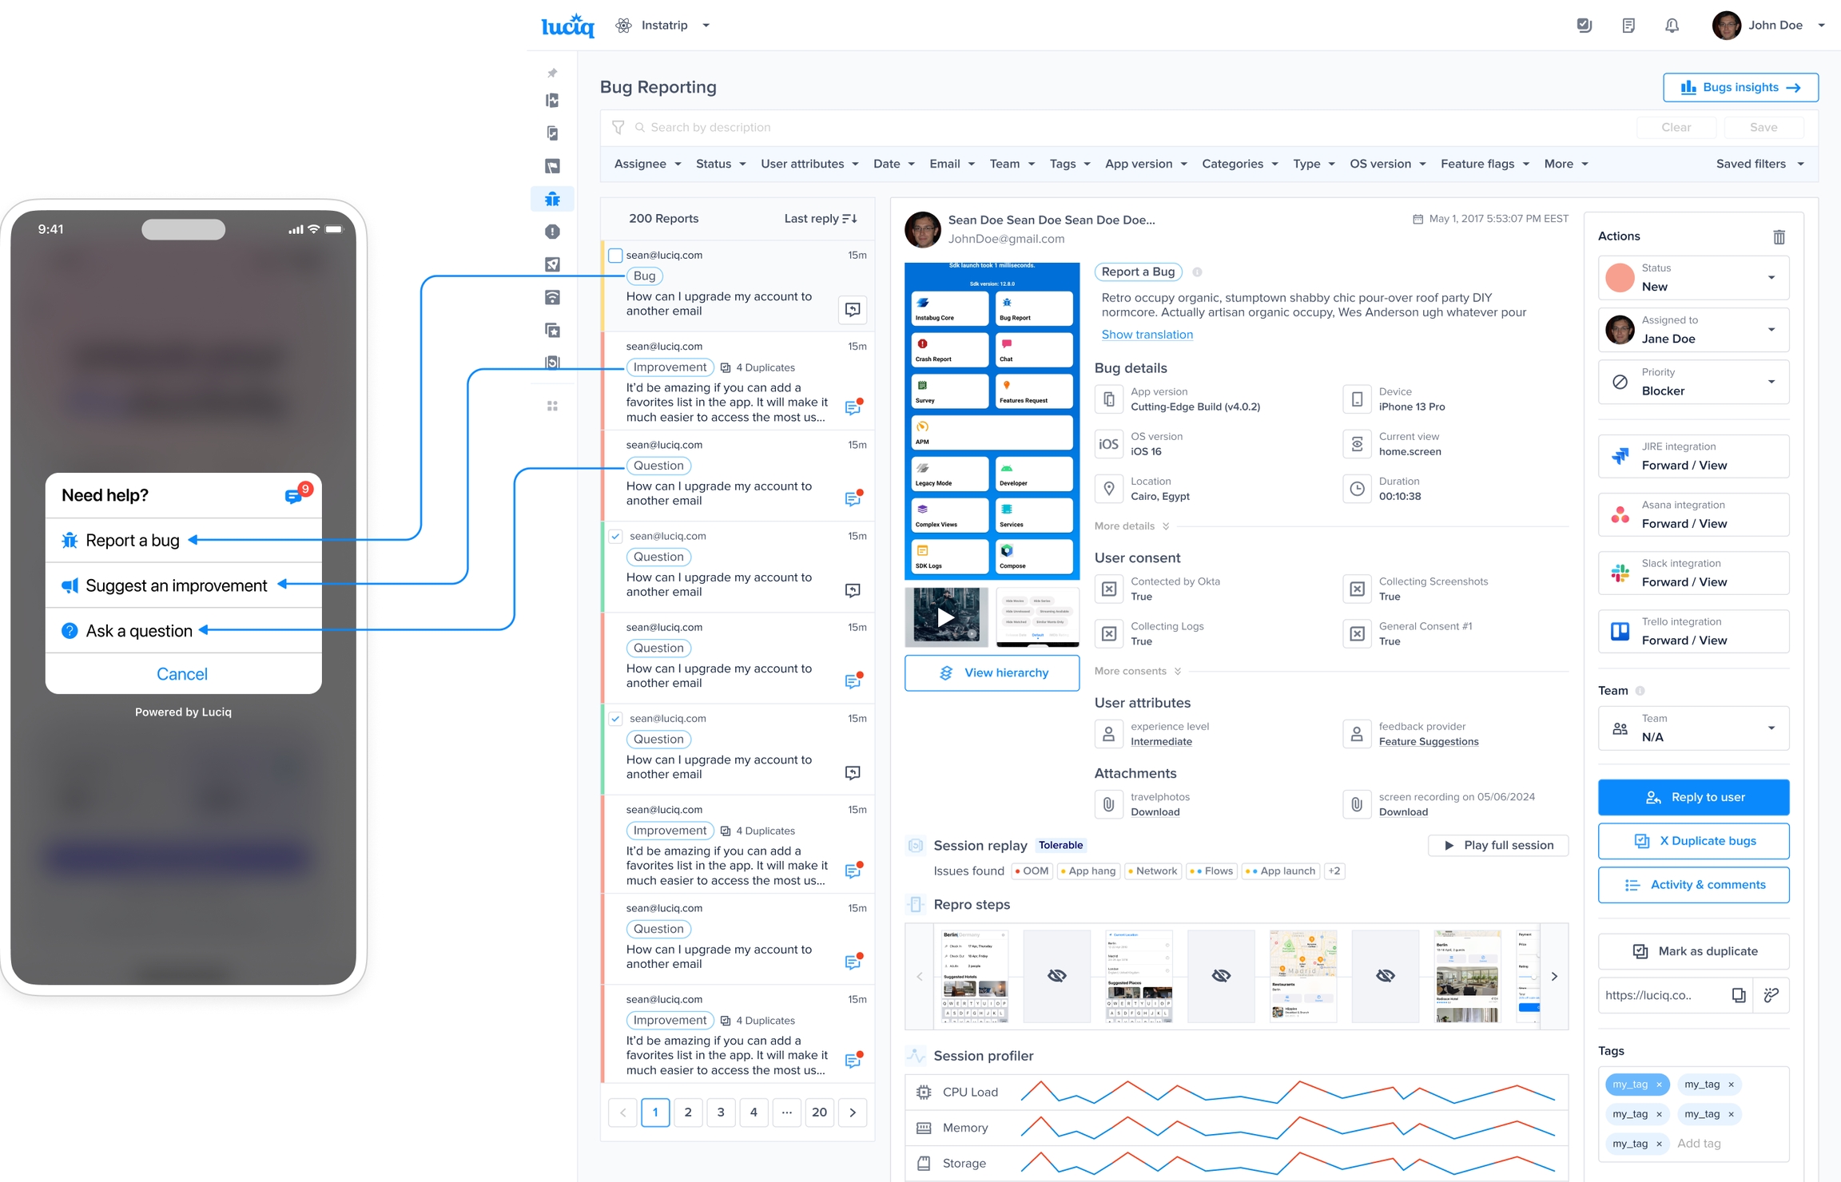The height and width of the screenshot is (1182, 1841).
Task: Click the trash delete icon in Actions
Action: (x=1779, y=236)
